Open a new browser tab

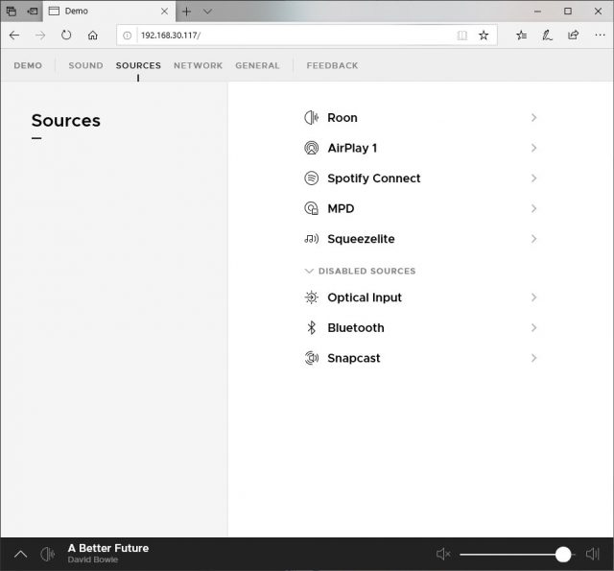point(187,12)
